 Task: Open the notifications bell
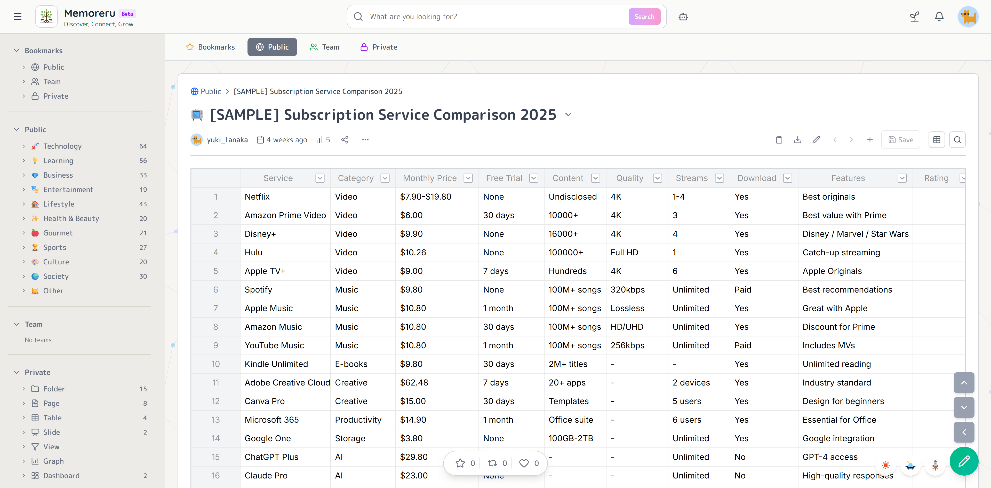point(939,17)
